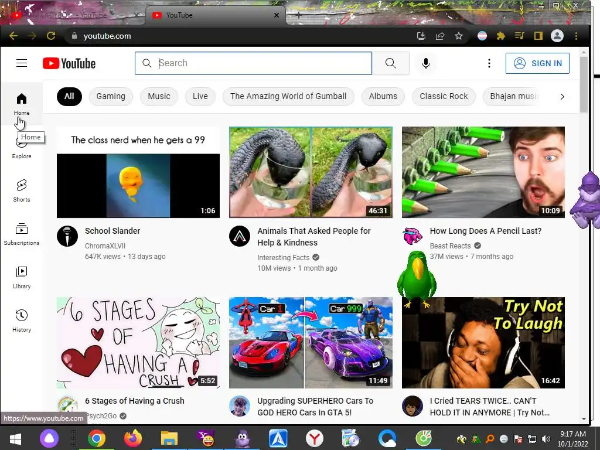Select the All filter chip
The height and width of the screenshot is (450, 600).
69,97
